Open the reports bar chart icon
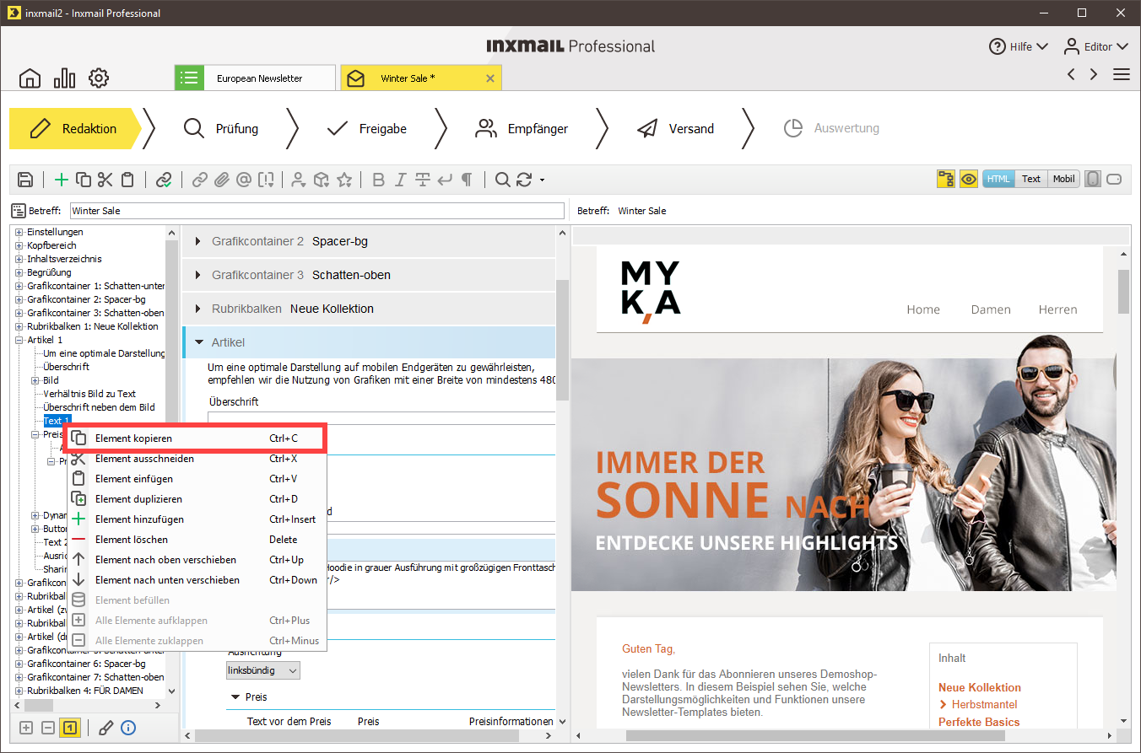Viewport: 1141px width, 753px height. click(64, 78)
